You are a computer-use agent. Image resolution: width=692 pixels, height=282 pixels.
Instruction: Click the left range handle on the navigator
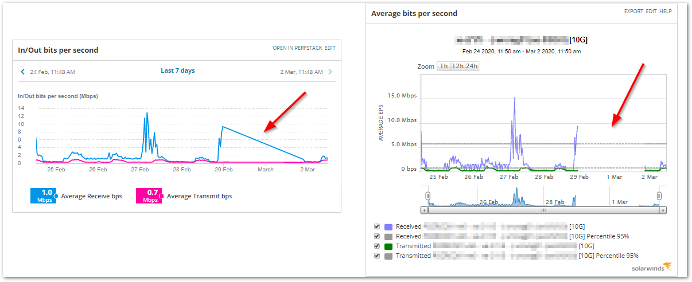pos(427,196)
